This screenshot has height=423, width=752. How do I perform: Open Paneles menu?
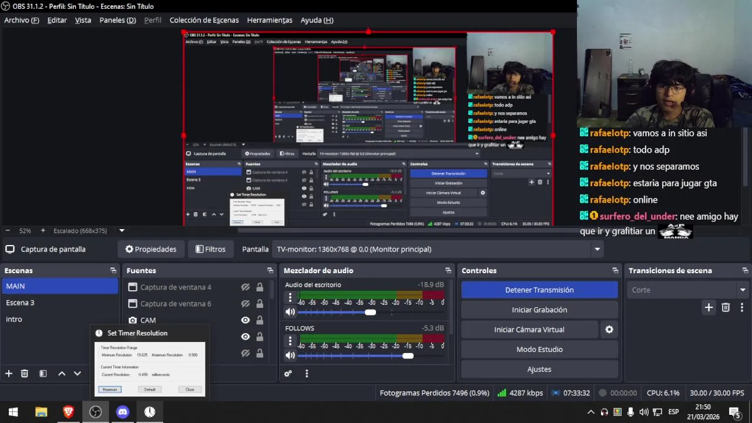click(117, 20)
